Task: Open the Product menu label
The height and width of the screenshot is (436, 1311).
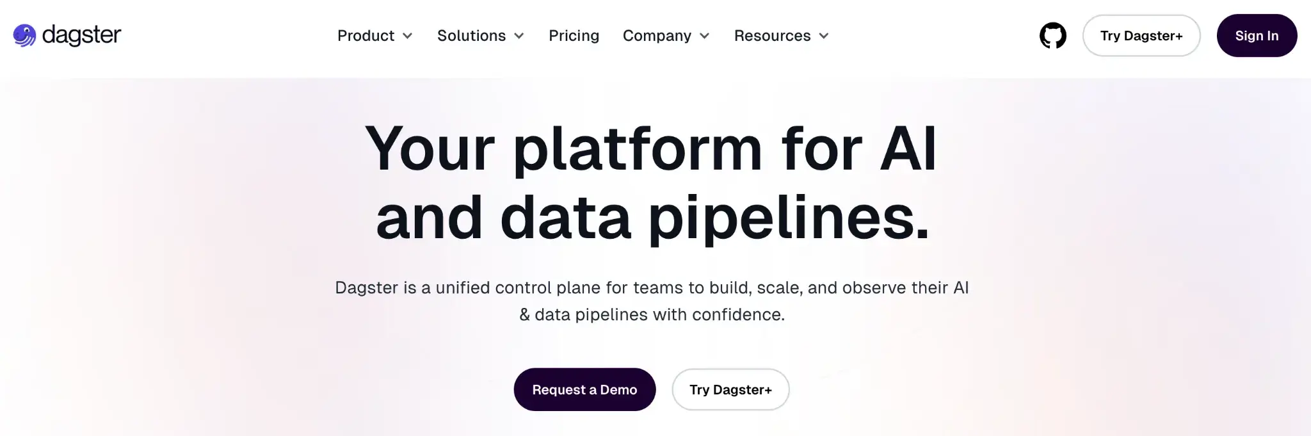Action: pyautogui.click(x=366, y=36)
